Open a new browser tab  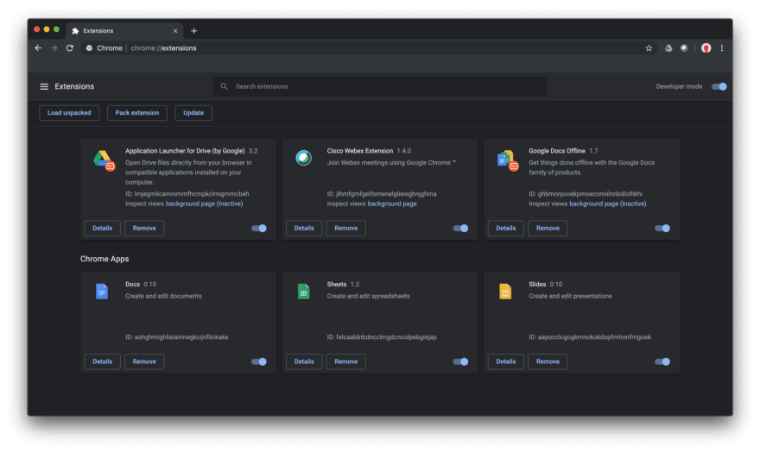click(193, 31)
